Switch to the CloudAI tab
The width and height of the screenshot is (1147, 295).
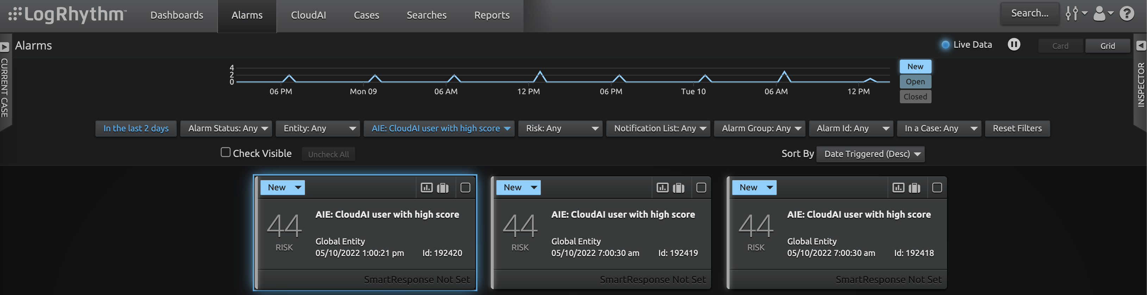(x=308, y=15)
